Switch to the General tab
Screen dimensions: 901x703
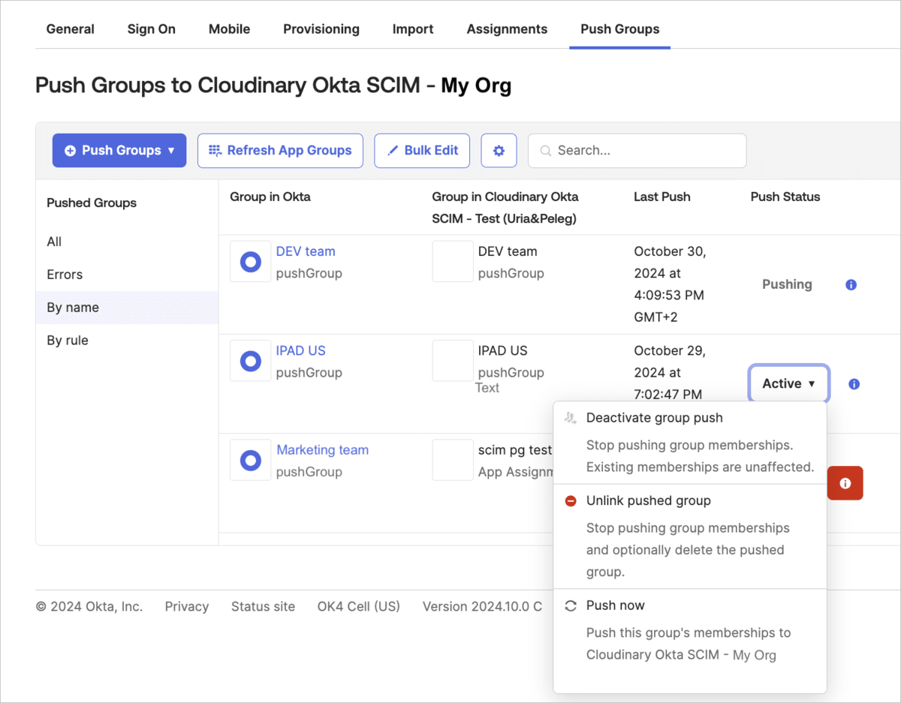coord(71,29)
